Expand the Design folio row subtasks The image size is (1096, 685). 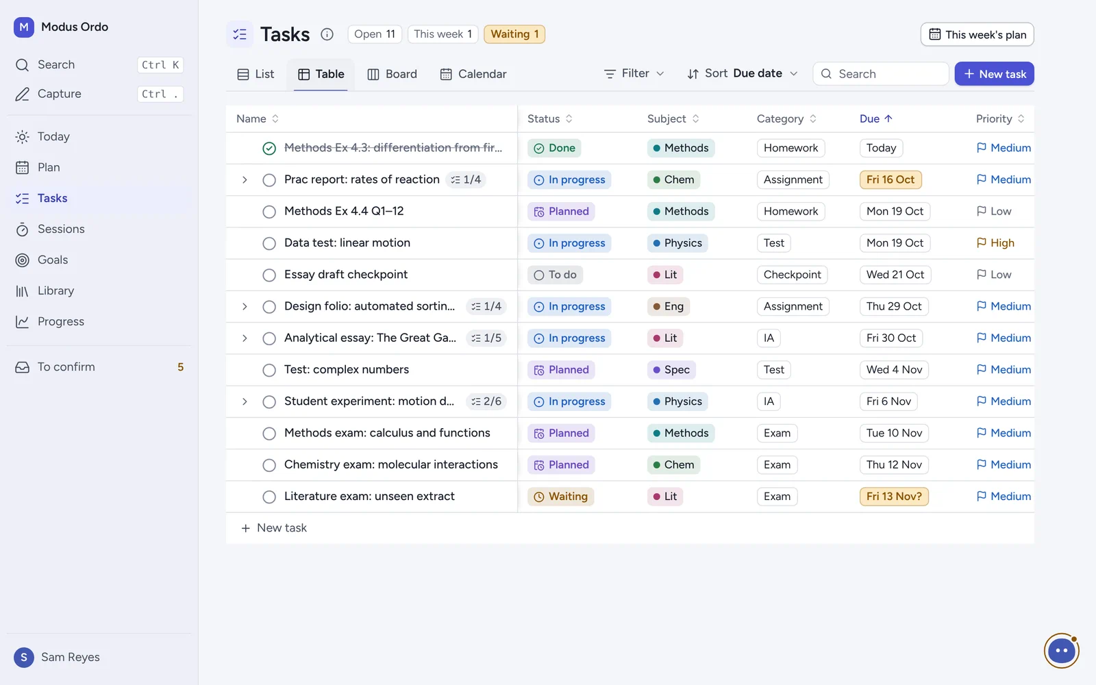pos(245,306)
